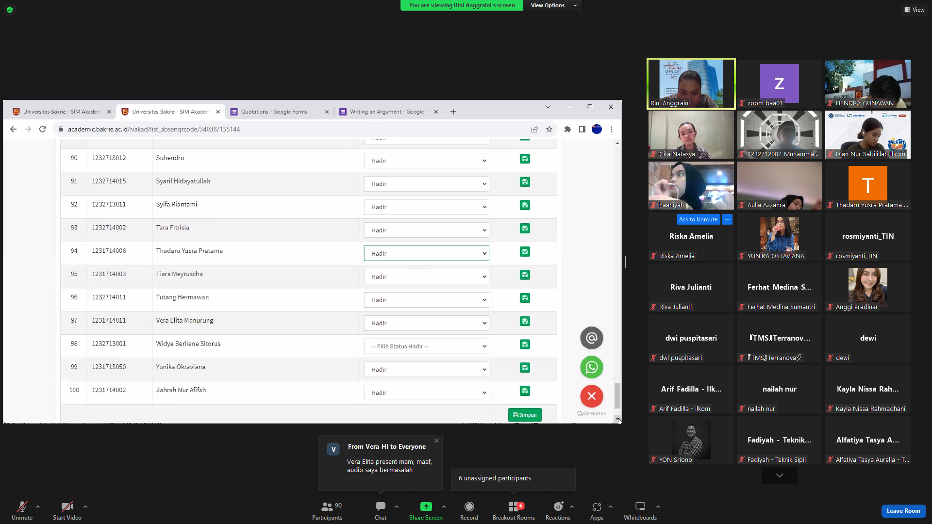The height and width of the screenshot is (524, 932).
Task: Open the browser profile avatar
Action: pos(597,129)
